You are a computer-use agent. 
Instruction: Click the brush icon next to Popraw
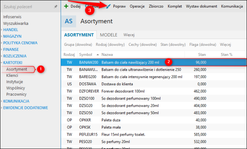pyautogui.click(x=108, y=6)
